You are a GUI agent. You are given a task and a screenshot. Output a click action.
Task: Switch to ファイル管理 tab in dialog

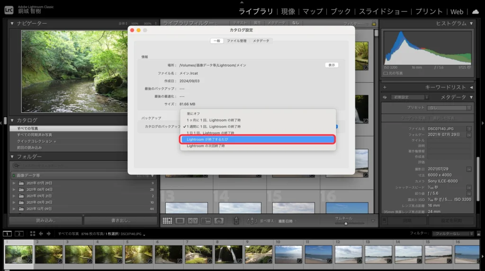click(x=236, y=41)
